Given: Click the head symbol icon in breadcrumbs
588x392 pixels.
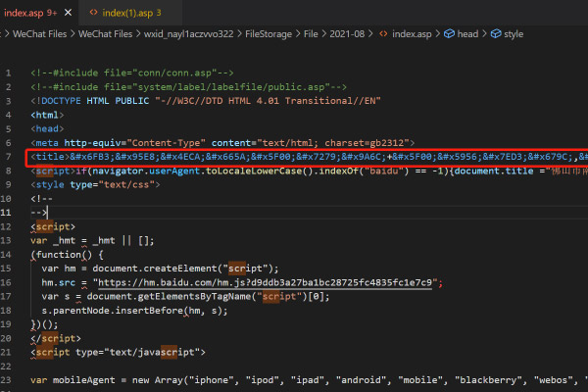Looking at the screenshot, I should coord(450,33).
